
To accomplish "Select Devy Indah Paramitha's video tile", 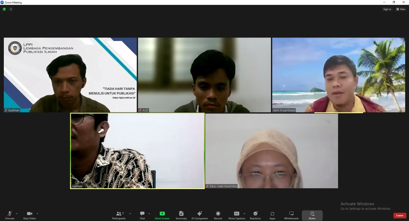I will 272,151.
